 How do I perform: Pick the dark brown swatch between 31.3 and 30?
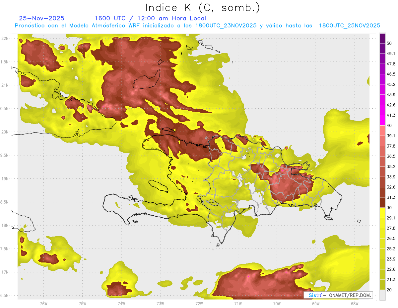382,202
